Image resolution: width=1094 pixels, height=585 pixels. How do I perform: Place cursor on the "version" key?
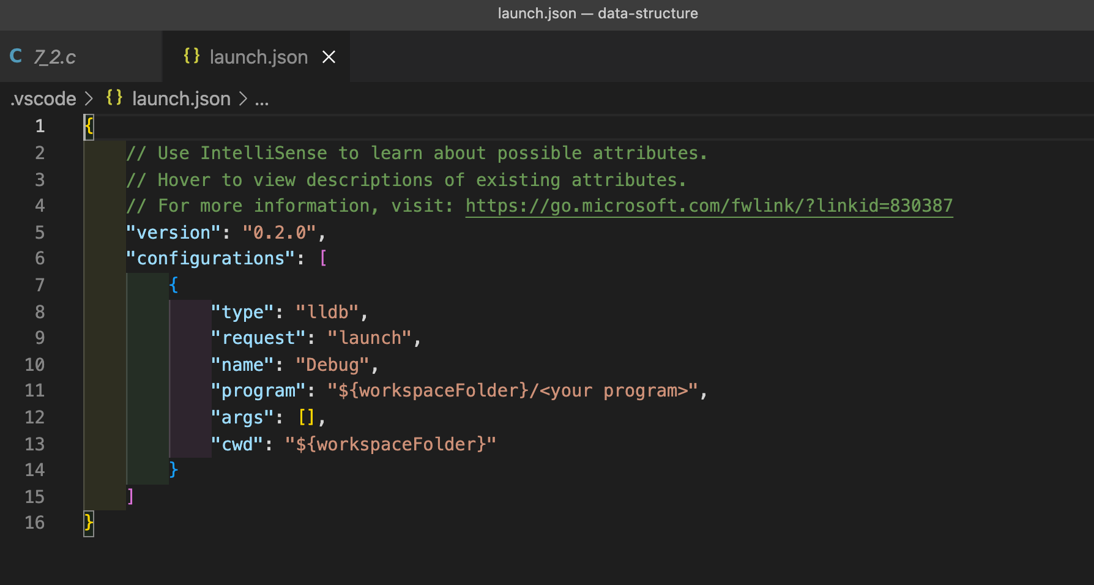point(173,233)
